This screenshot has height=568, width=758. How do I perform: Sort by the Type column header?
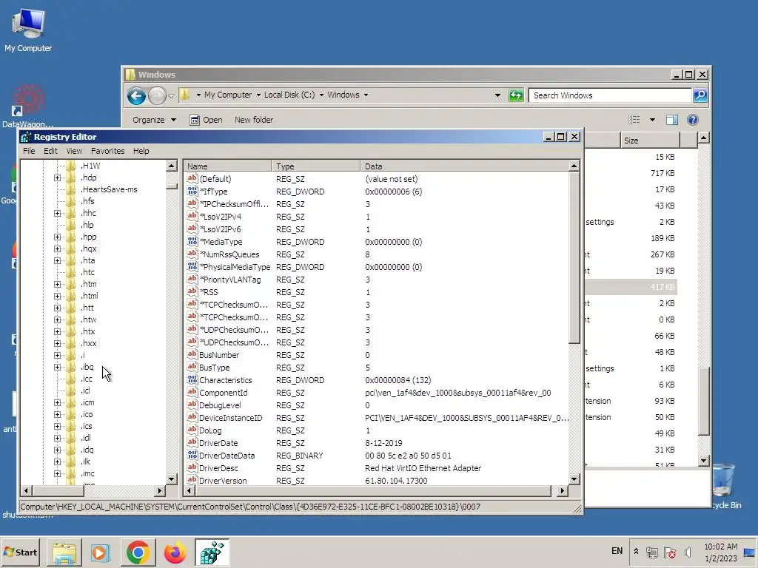(316, 166)
